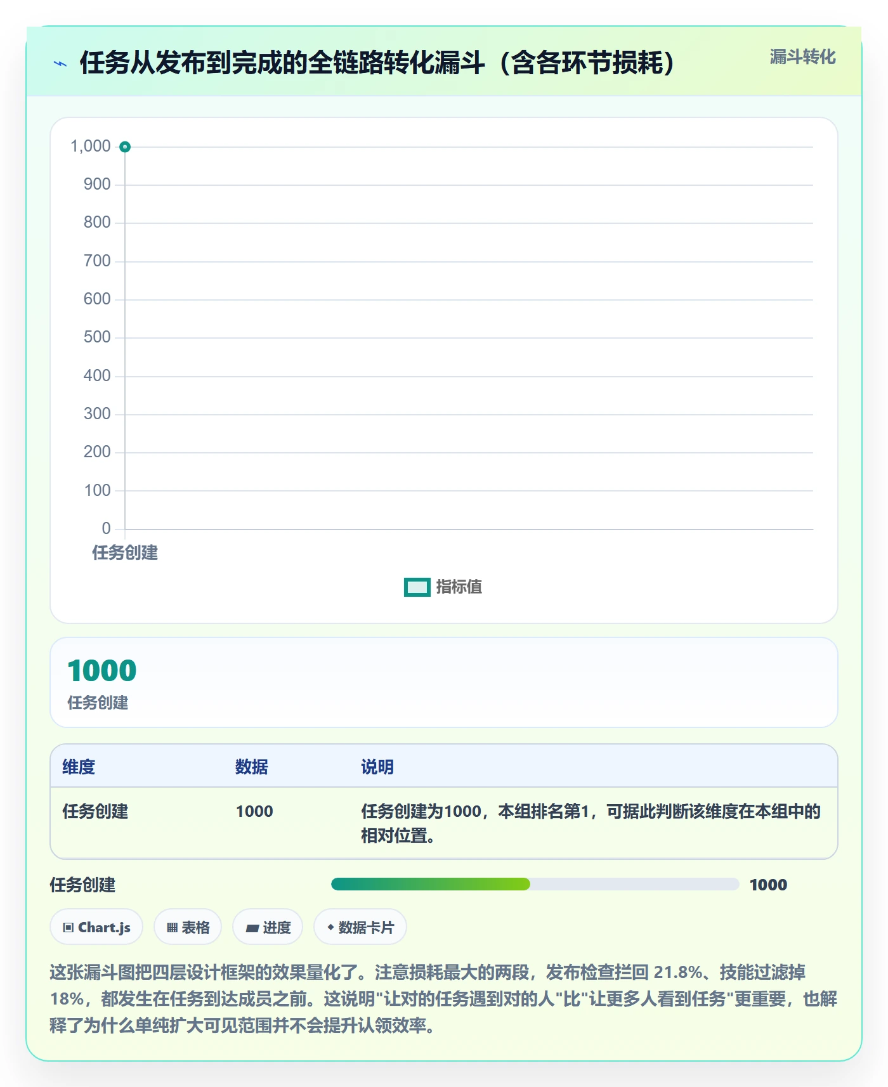Click the bar icon in the 进度 chip
888x1087 pixels.
pos(252,928)
